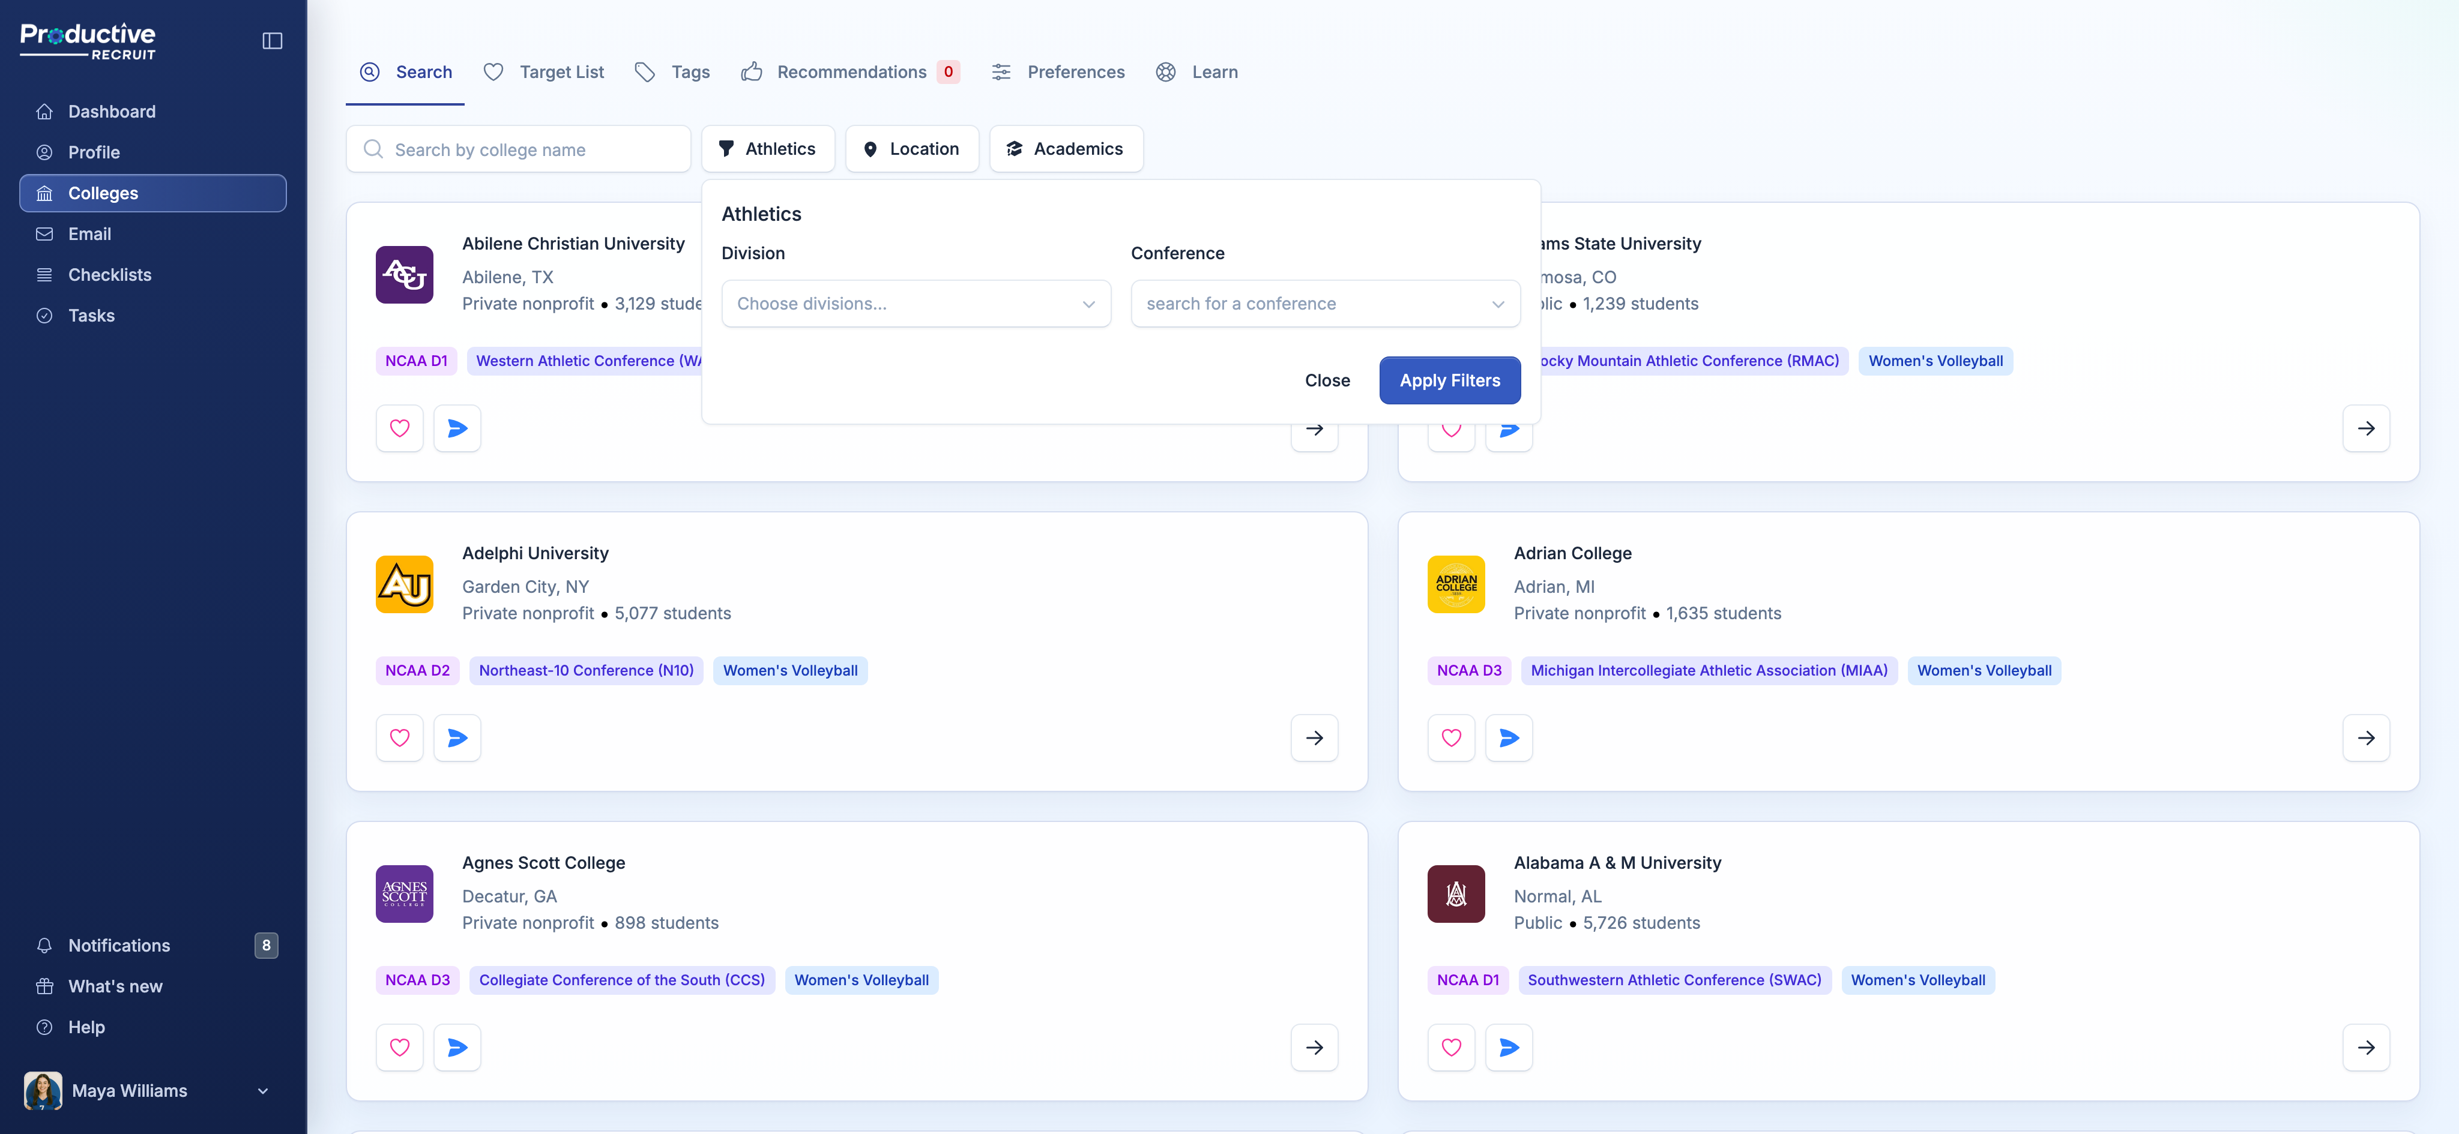The height and width of the screenshot is (1134, 2459).
Task: Send email to Alabama A & M University
Action: click(x=1509, y=1047)
